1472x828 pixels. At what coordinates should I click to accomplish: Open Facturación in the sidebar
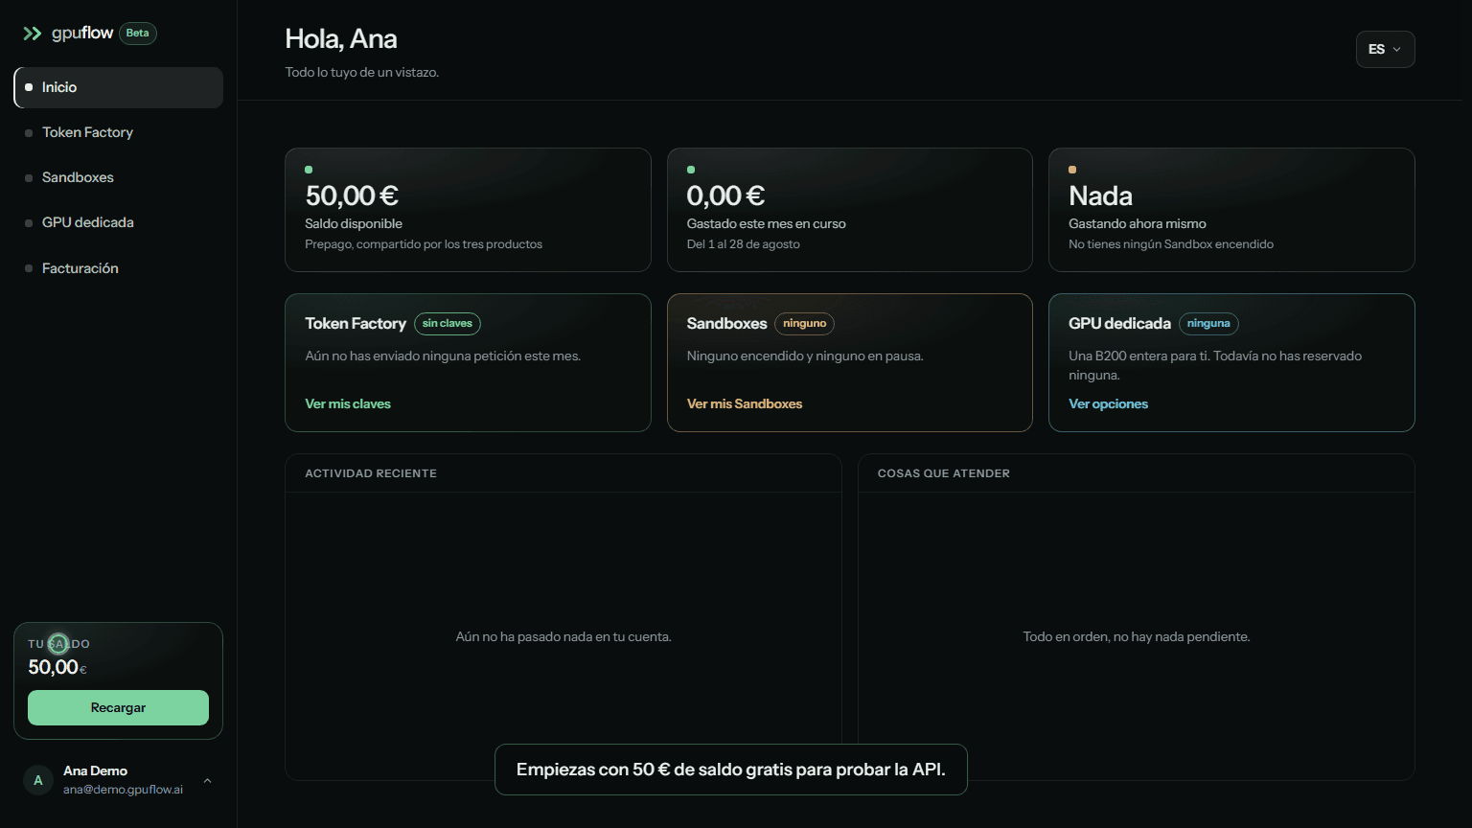pos(119,268)
